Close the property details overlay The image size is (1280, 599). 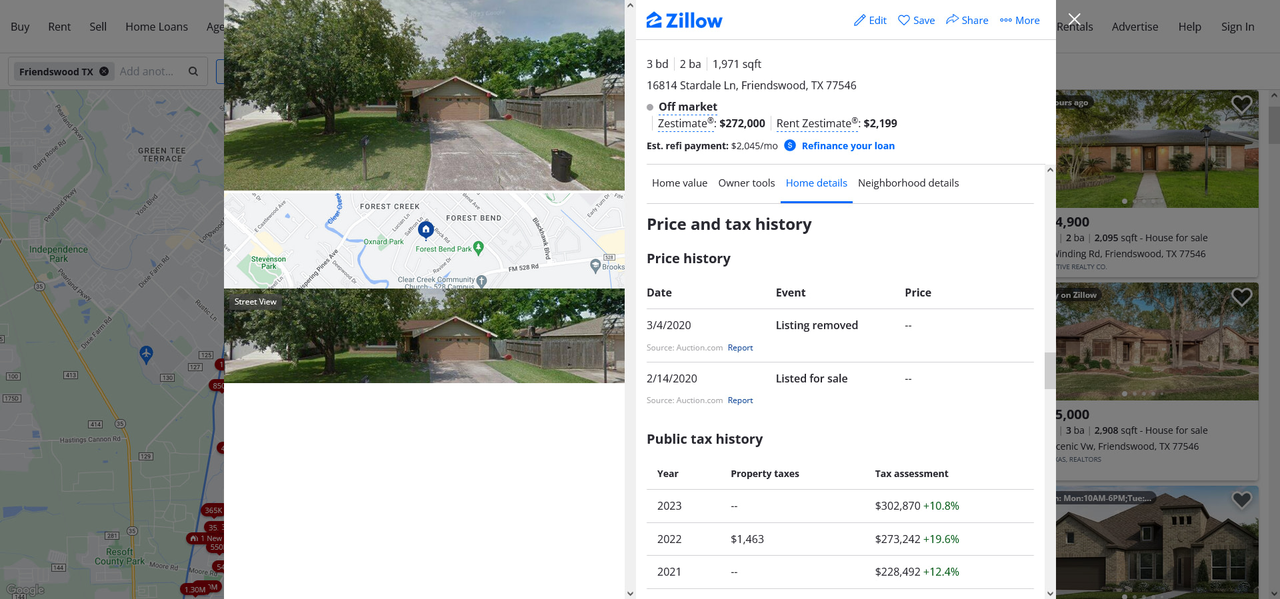click(1074, 19)
